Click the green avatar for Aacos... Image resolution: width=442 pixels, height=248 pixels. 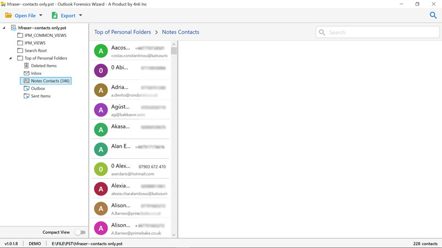[101, 51]
